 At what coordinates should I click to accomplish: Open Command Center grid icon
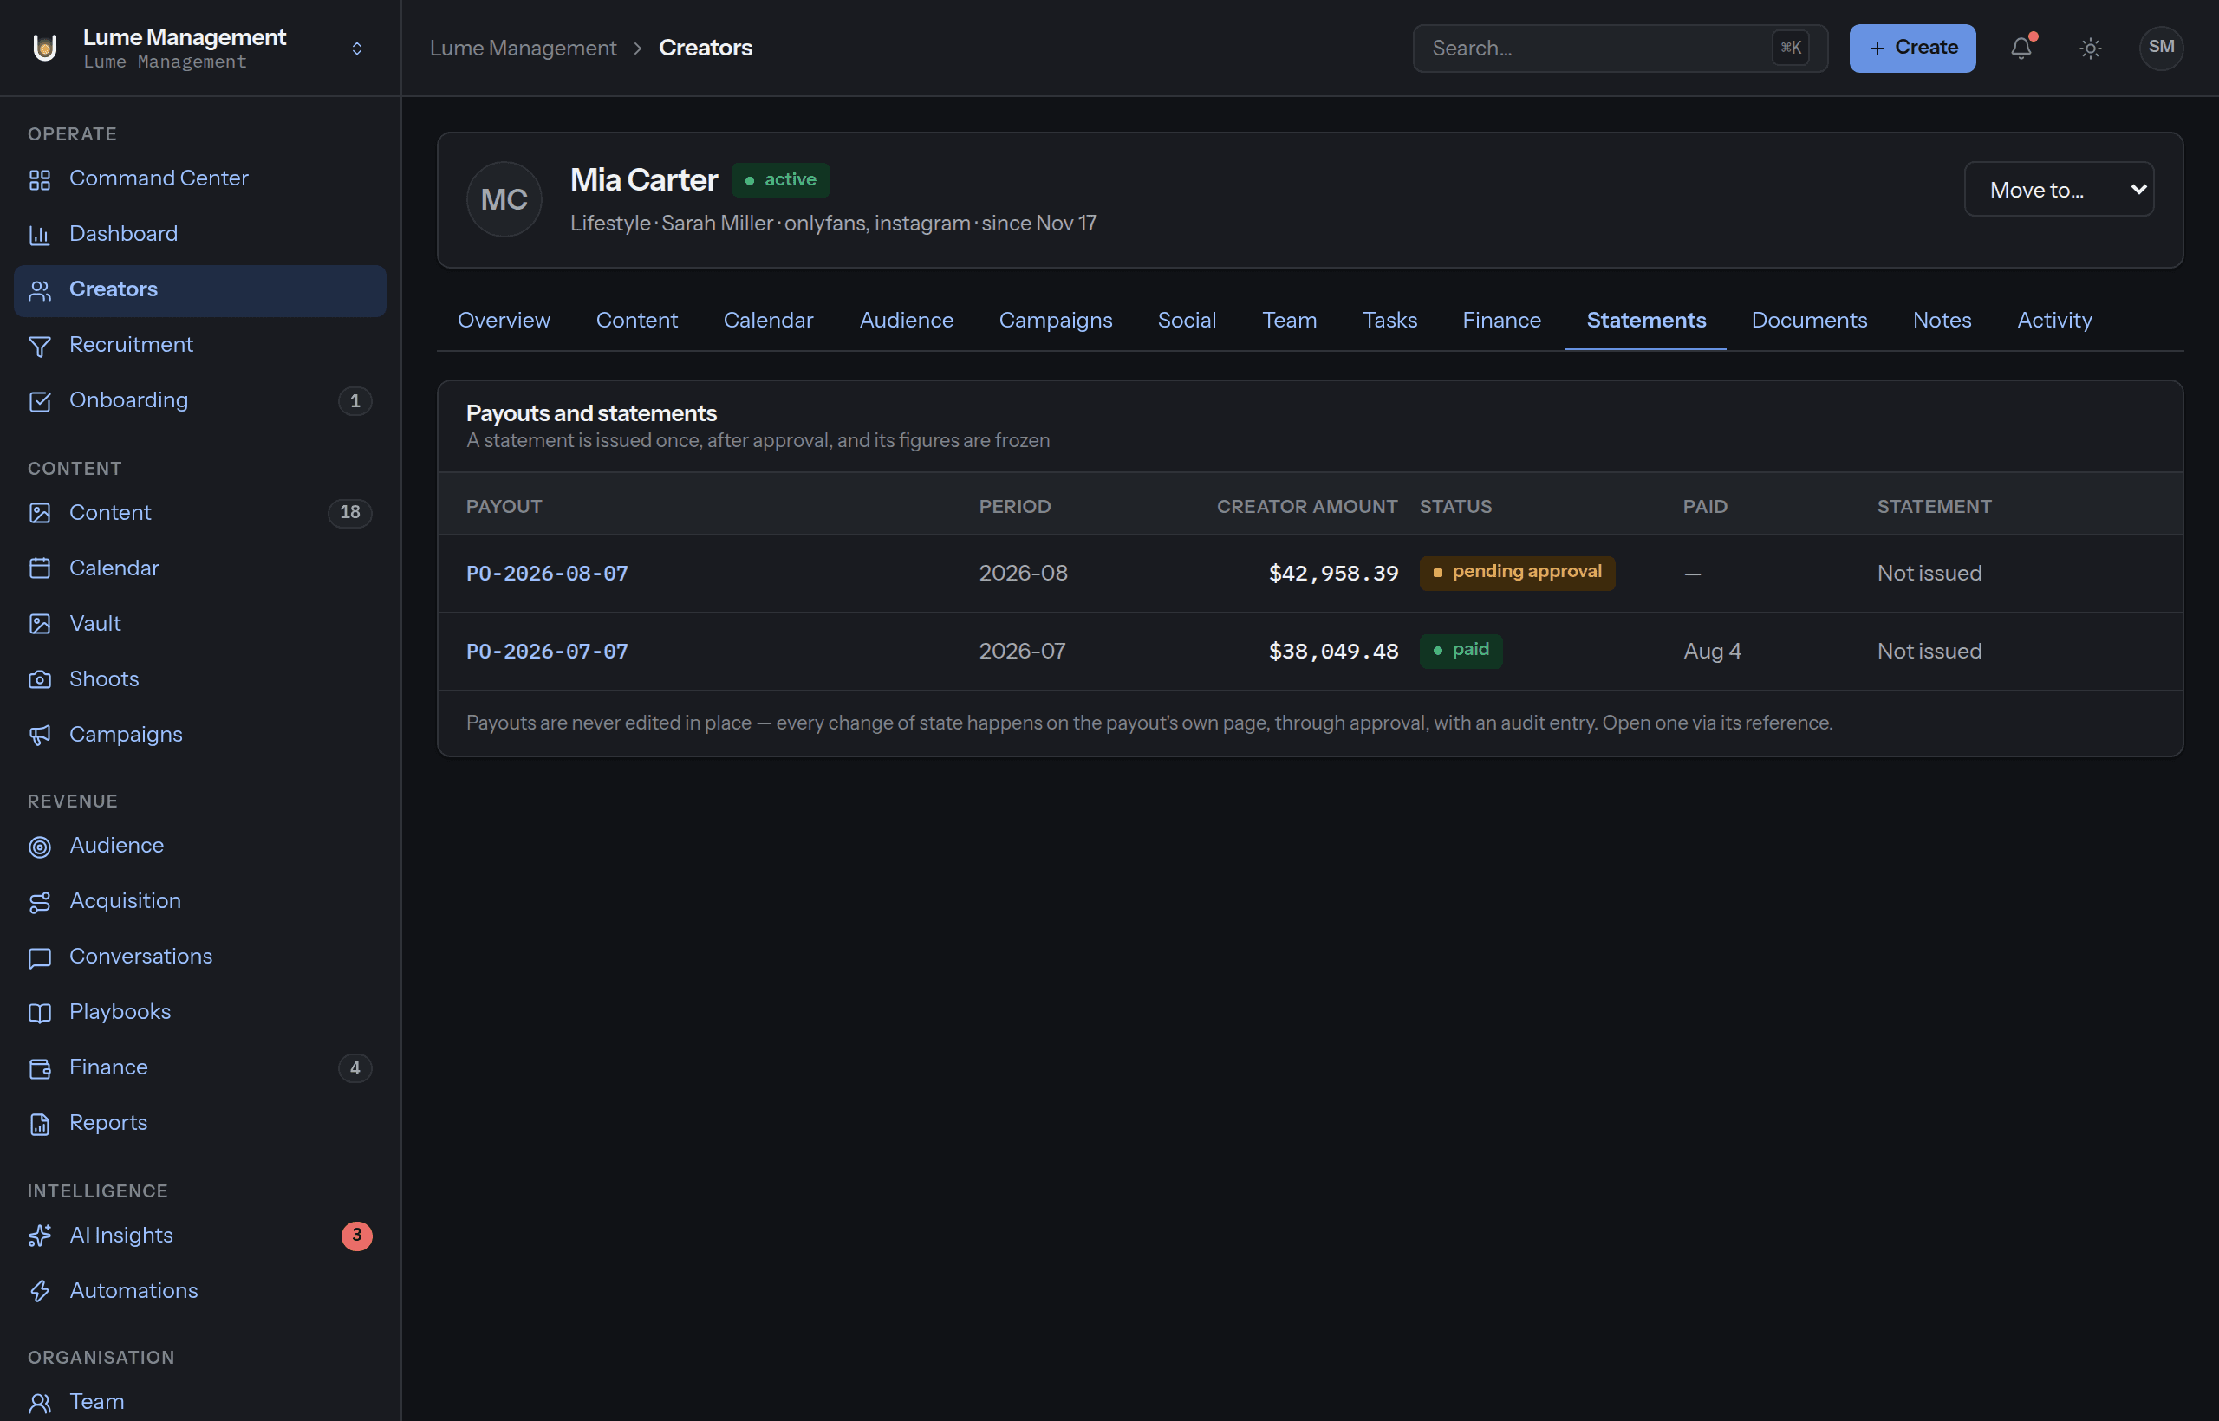click(x=40, y=179)
